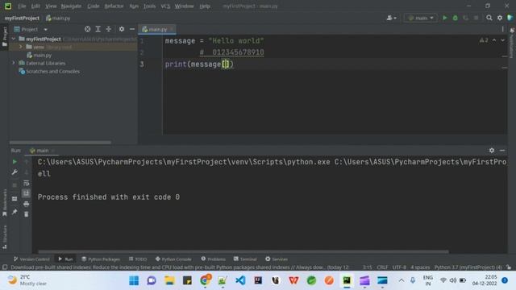This screenshot has width=516, height=290.
Task: Rerun main in Run panel
Action: coord(15,162)
